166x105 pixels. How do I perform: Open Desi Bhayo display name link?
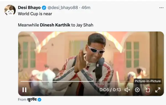click(x=29, y=8)
